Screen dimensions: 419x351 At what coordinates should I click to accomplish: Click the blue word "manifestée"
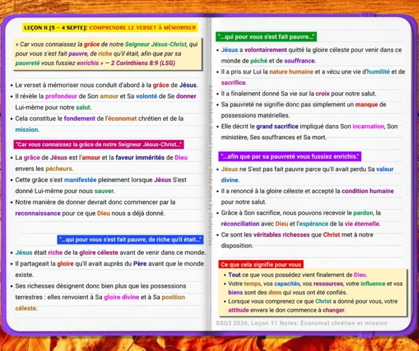80,180
